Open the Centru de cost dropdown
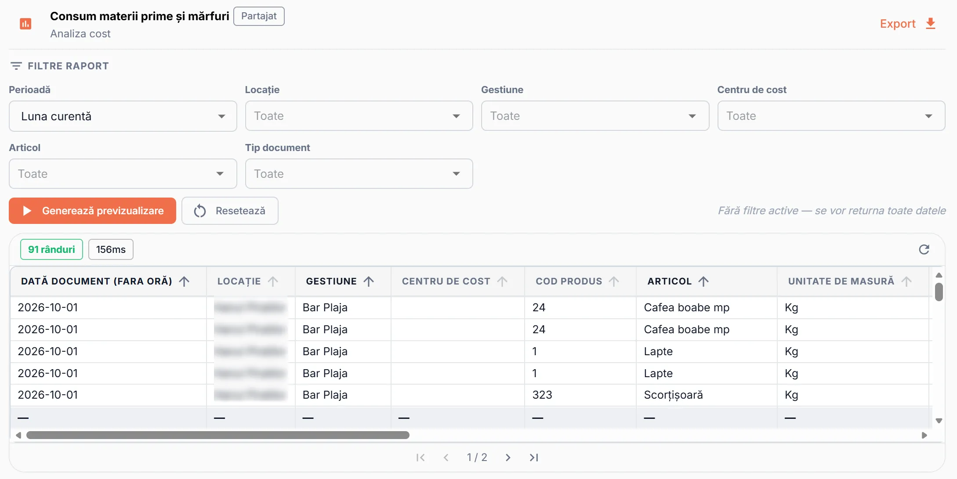This screenshot has height=479, width=957. [x=831, y=116]
